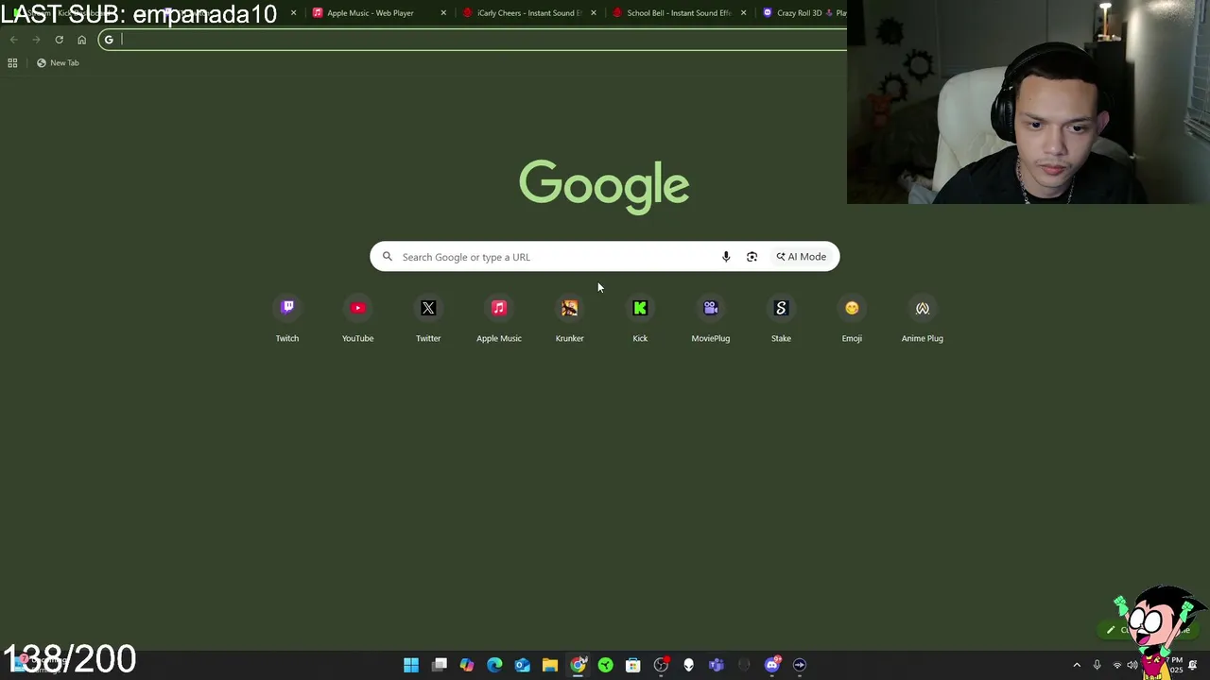
Task: Open the Anime Plug shortcut tile
Action: pos(923,319)
